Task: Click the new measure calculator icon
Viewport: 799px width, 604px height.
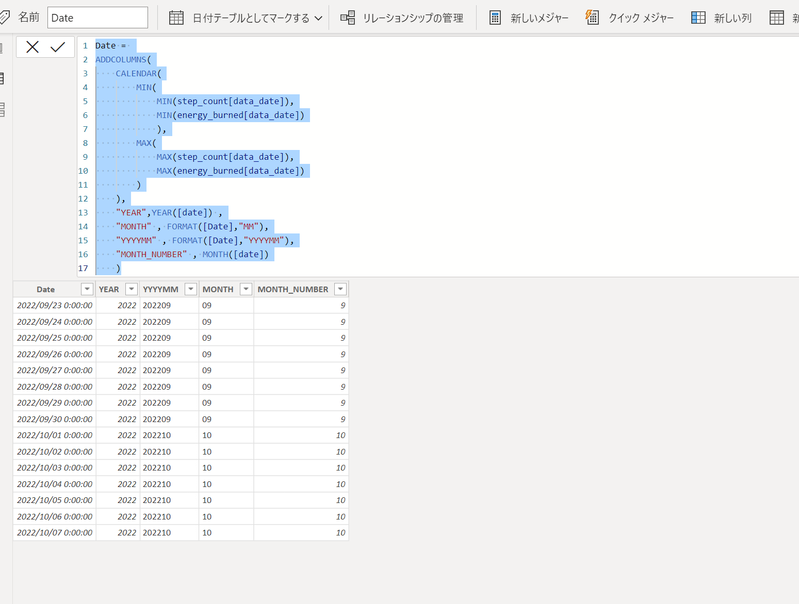Action: coord(495,18)
